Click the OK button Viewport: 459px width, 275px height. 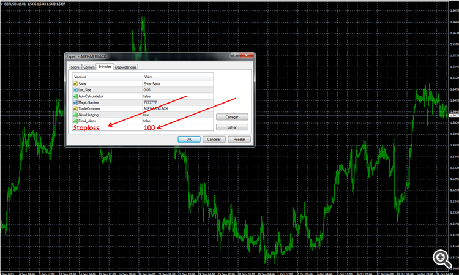[189, 140]
